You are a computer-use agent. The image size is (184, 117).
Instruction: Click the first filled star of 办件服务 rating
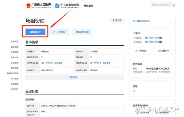point(146,38)
